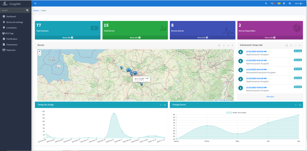This screenshot has width=307, height=151.
Task: Open the messages icon with red badge
Action: (272, 3)
